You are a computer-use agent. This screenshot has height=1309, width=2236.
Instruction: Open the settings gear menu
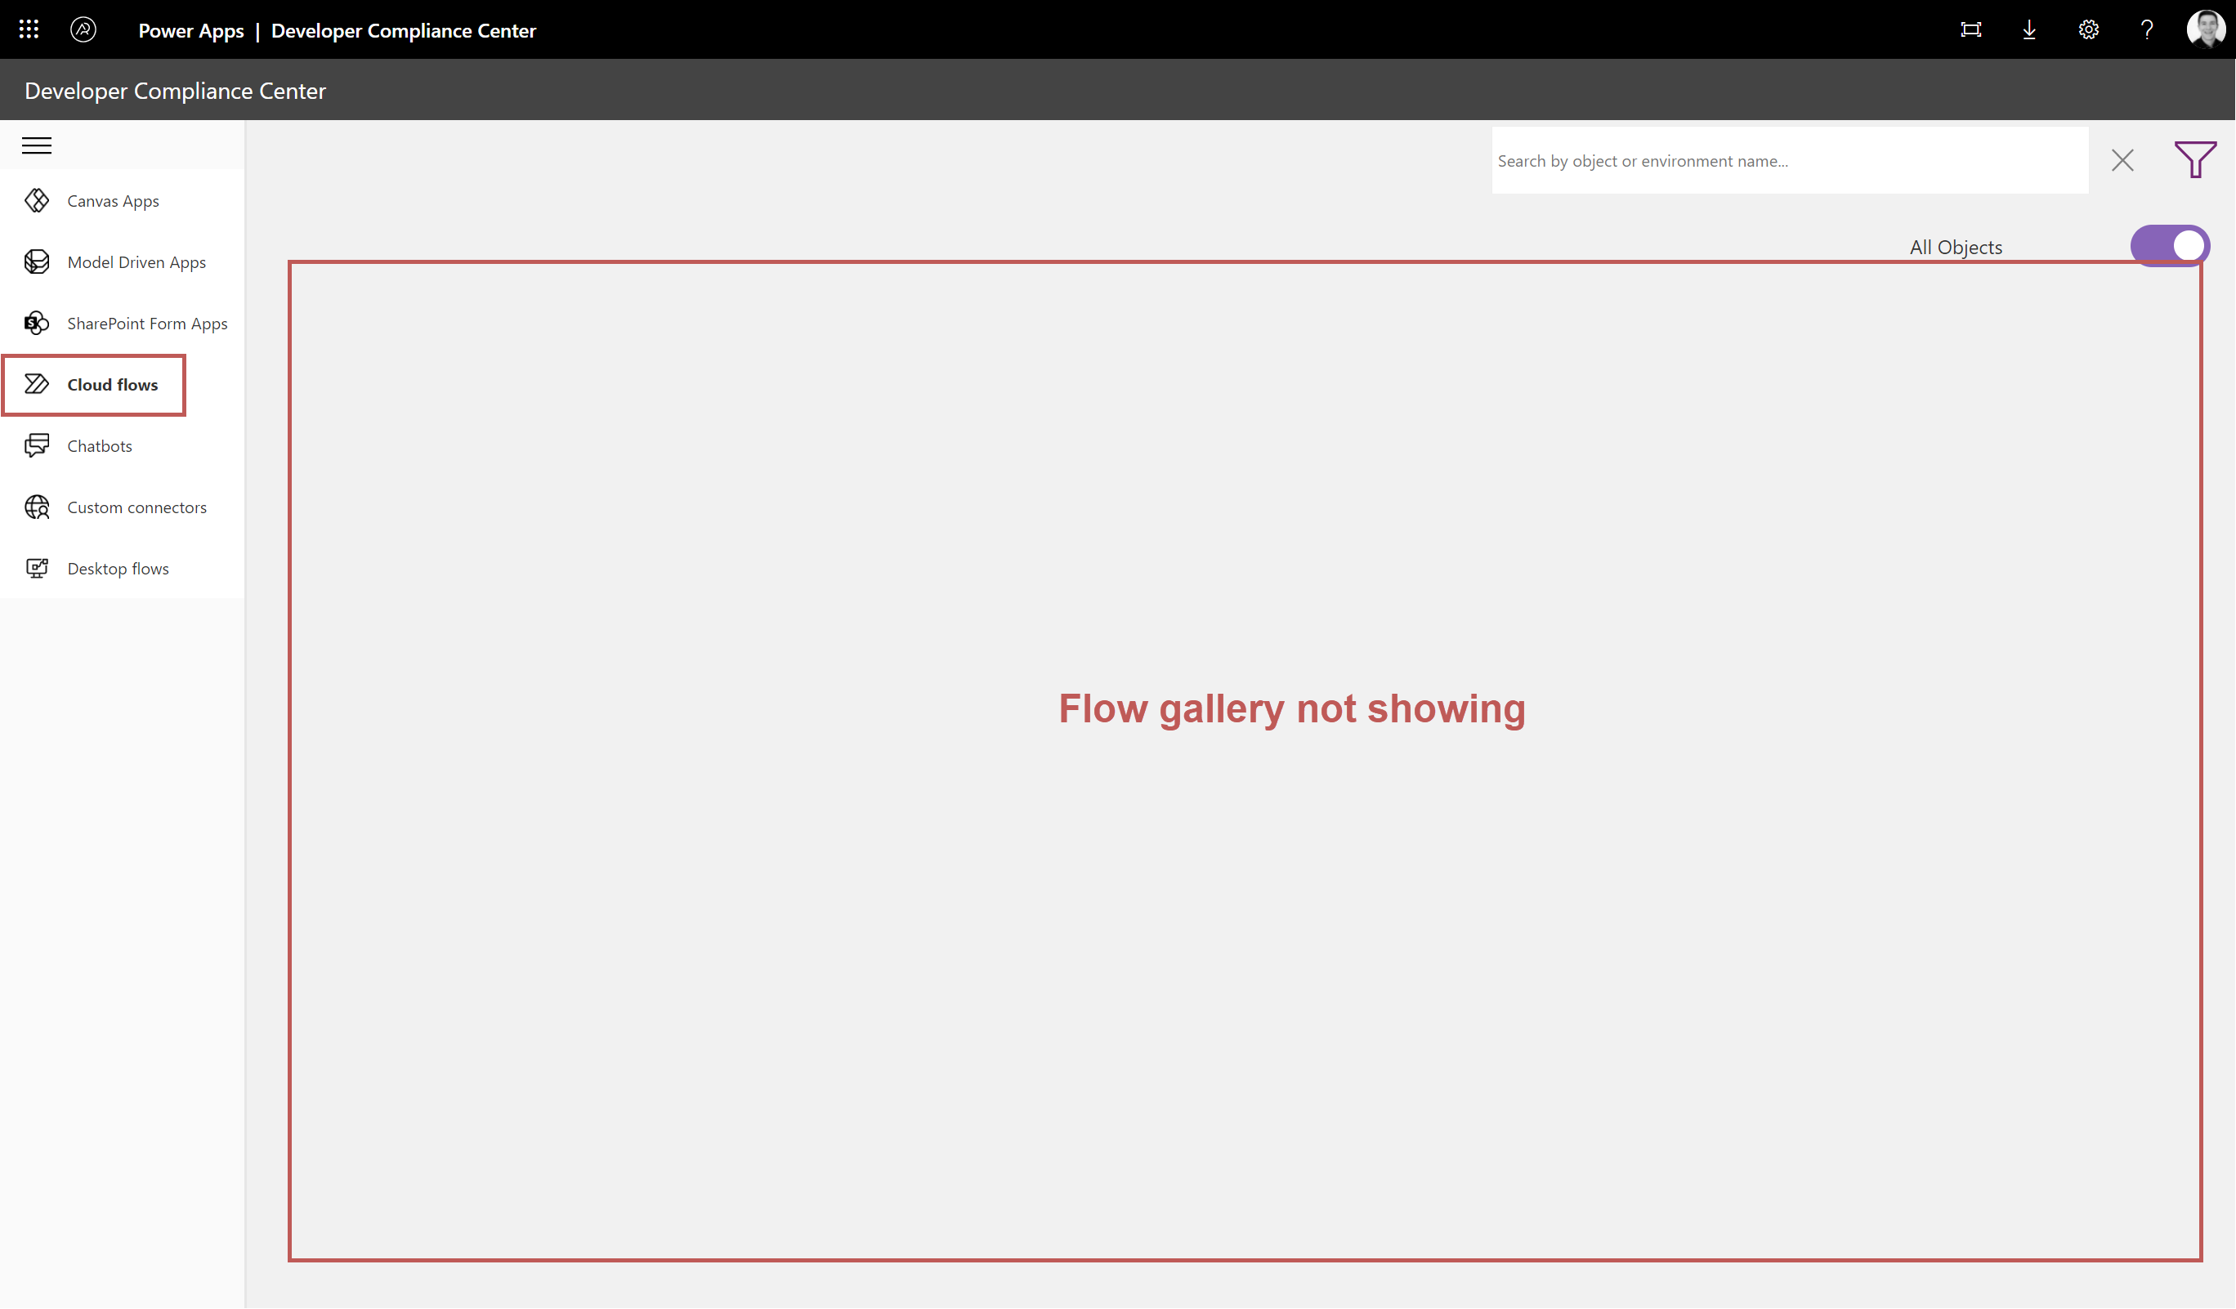tap(2089, 29)
